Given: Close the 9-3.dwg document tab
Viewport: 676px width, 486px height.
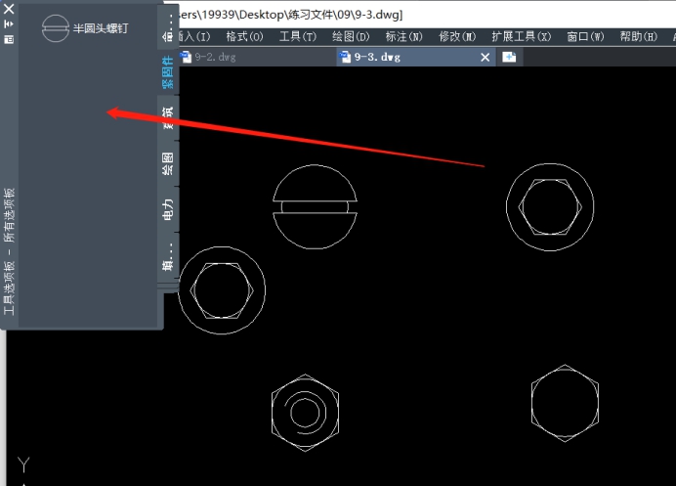Looking at the screenshot, I should click(486, 58).
